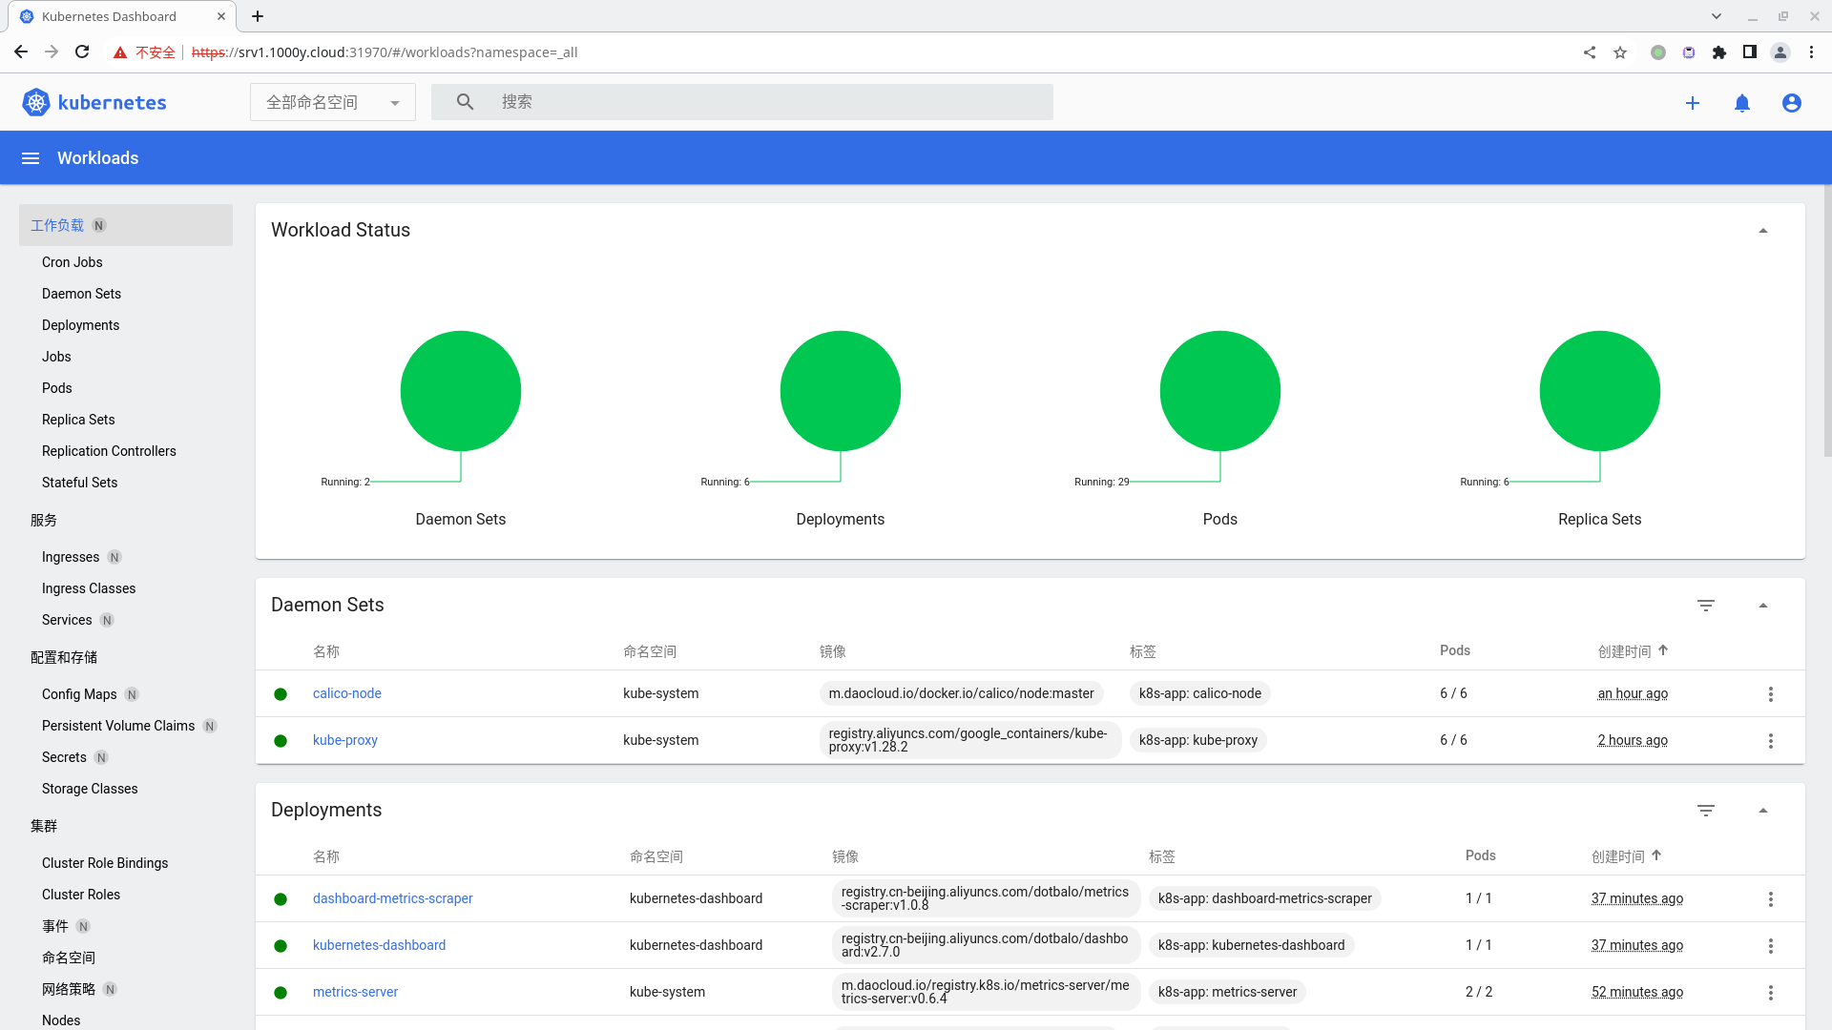The image size is (1832, 1030).
Task: Open Daemon Sets in sidebar
Action: click(82, 294)
